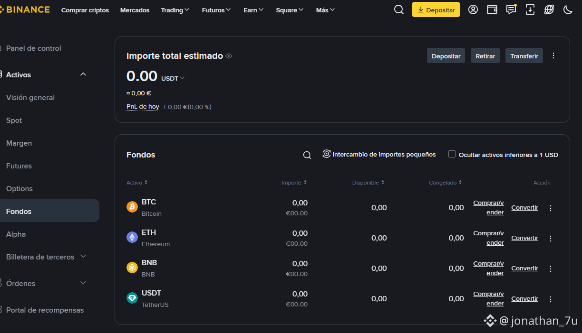Click Comprar/vender for BTC

coord(488,208)
